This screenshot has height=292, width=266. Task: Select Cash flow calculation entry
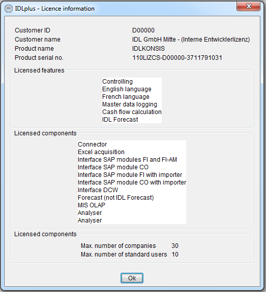[132, 112]
